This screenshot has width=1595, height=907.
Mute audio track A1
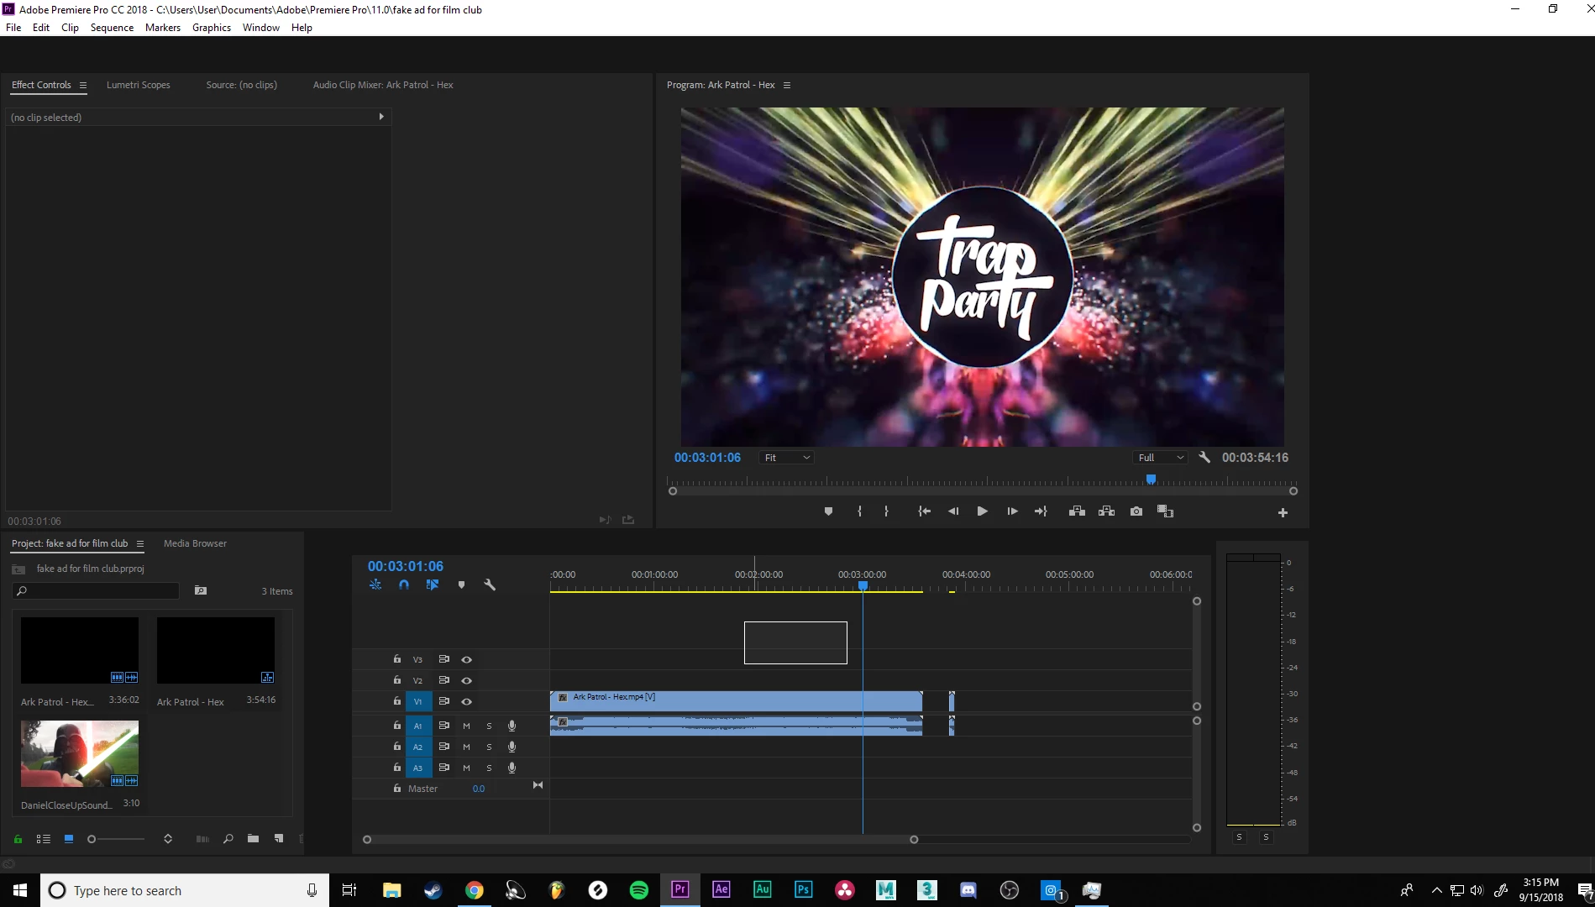(466, 726)
